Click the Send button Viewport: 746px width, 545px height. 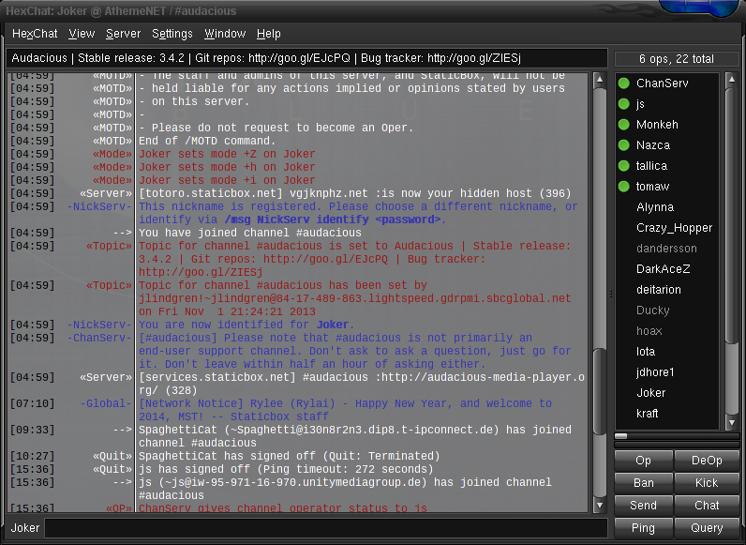click(643, 506)
